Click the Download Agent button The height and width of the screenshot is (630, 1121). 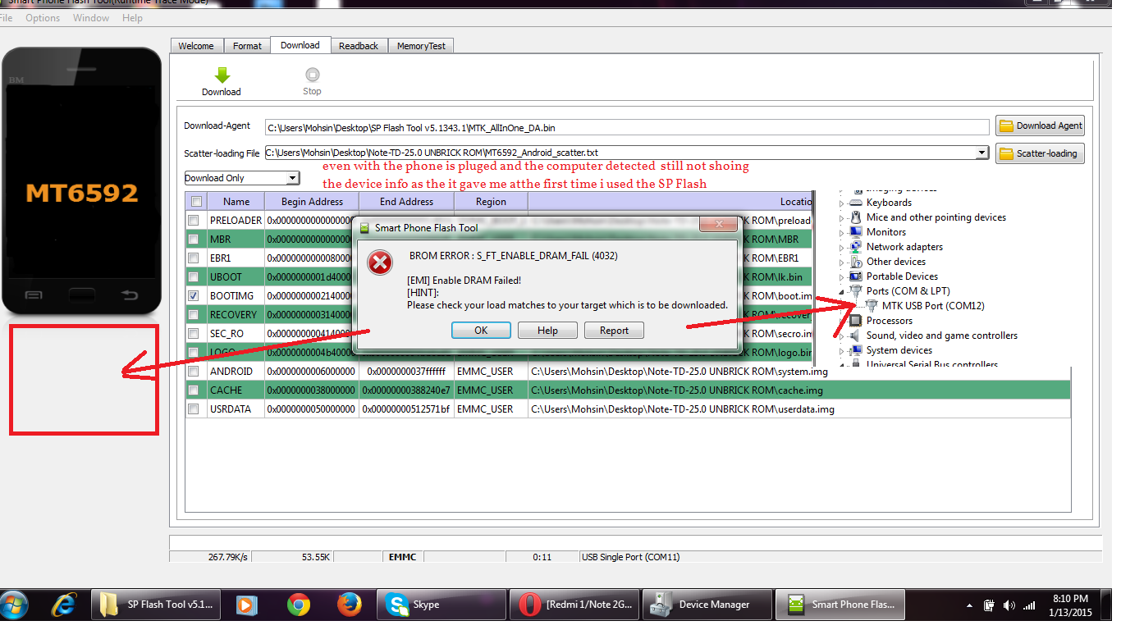click(1041, 126)
